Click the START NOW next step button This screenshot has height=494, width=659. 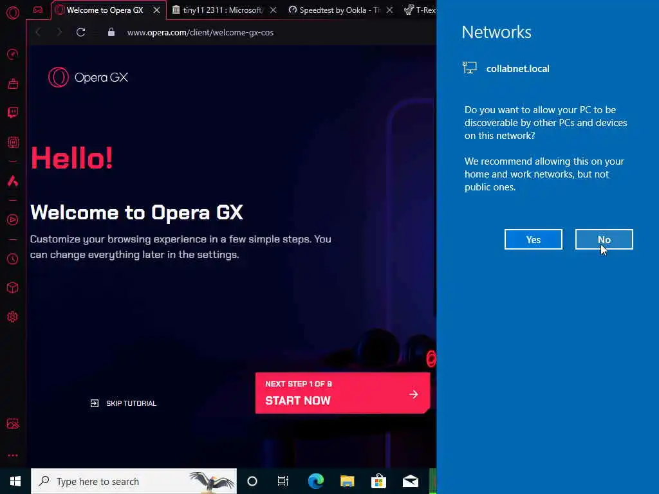pyautogui.click(x=342, y=393)
